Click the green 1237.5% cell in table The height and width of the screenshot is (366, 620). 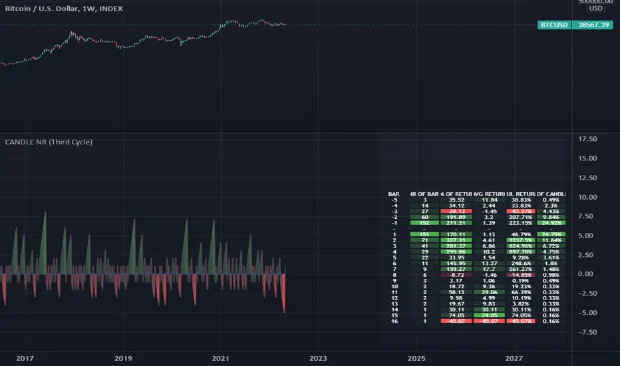coord(521,240)
